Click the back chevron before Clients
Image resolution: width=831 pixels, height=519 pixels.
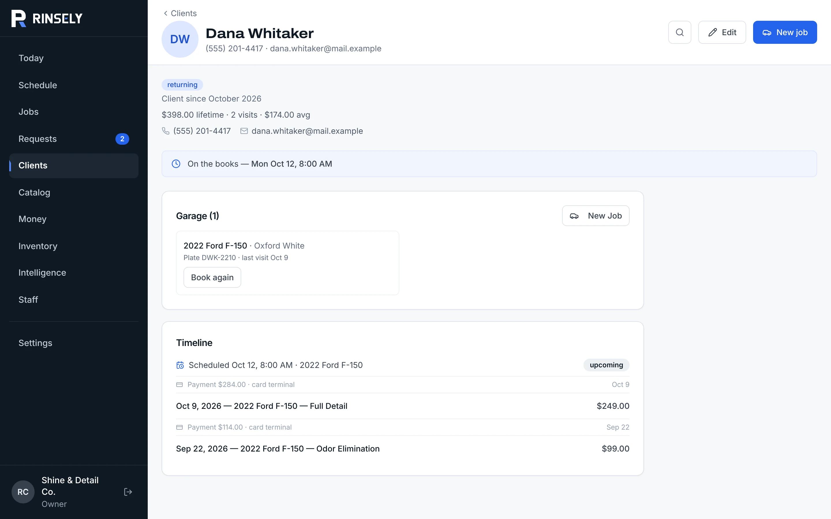pyautogui.click(x=166, y=13)
